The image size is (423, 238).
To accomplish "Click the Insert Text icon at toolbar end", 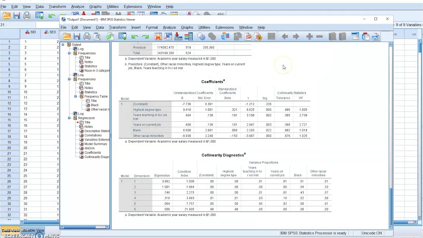I will [x=376, y=37].
